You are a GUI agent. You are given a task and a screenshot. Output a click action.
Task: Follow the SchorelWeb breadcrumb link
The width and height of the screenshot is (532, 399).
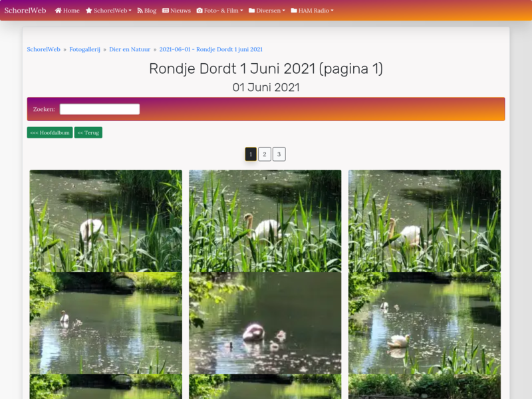pyautogui.click(x=43, y=49)
